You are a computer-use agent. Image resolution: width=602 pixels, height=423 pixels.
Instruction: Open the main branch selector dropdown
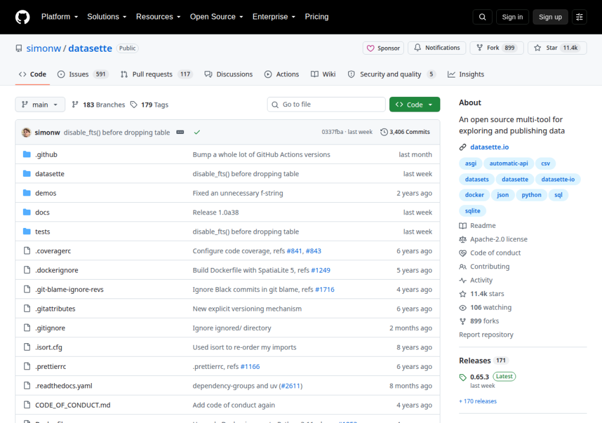pos(40,105)
